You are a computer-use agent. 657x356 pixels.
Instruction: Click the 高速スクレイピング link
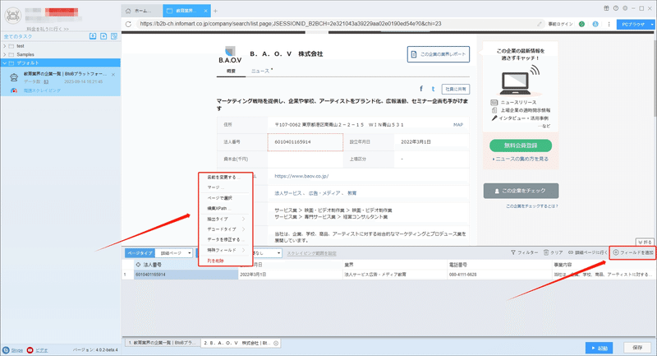tap(42, 90)
